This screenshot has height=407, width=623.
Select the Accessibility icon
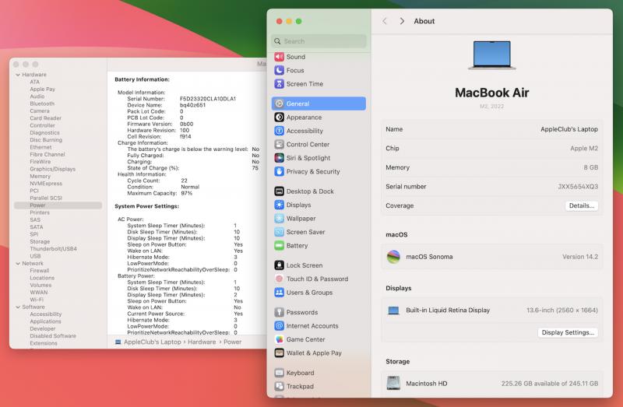click(x=279, y=131)
